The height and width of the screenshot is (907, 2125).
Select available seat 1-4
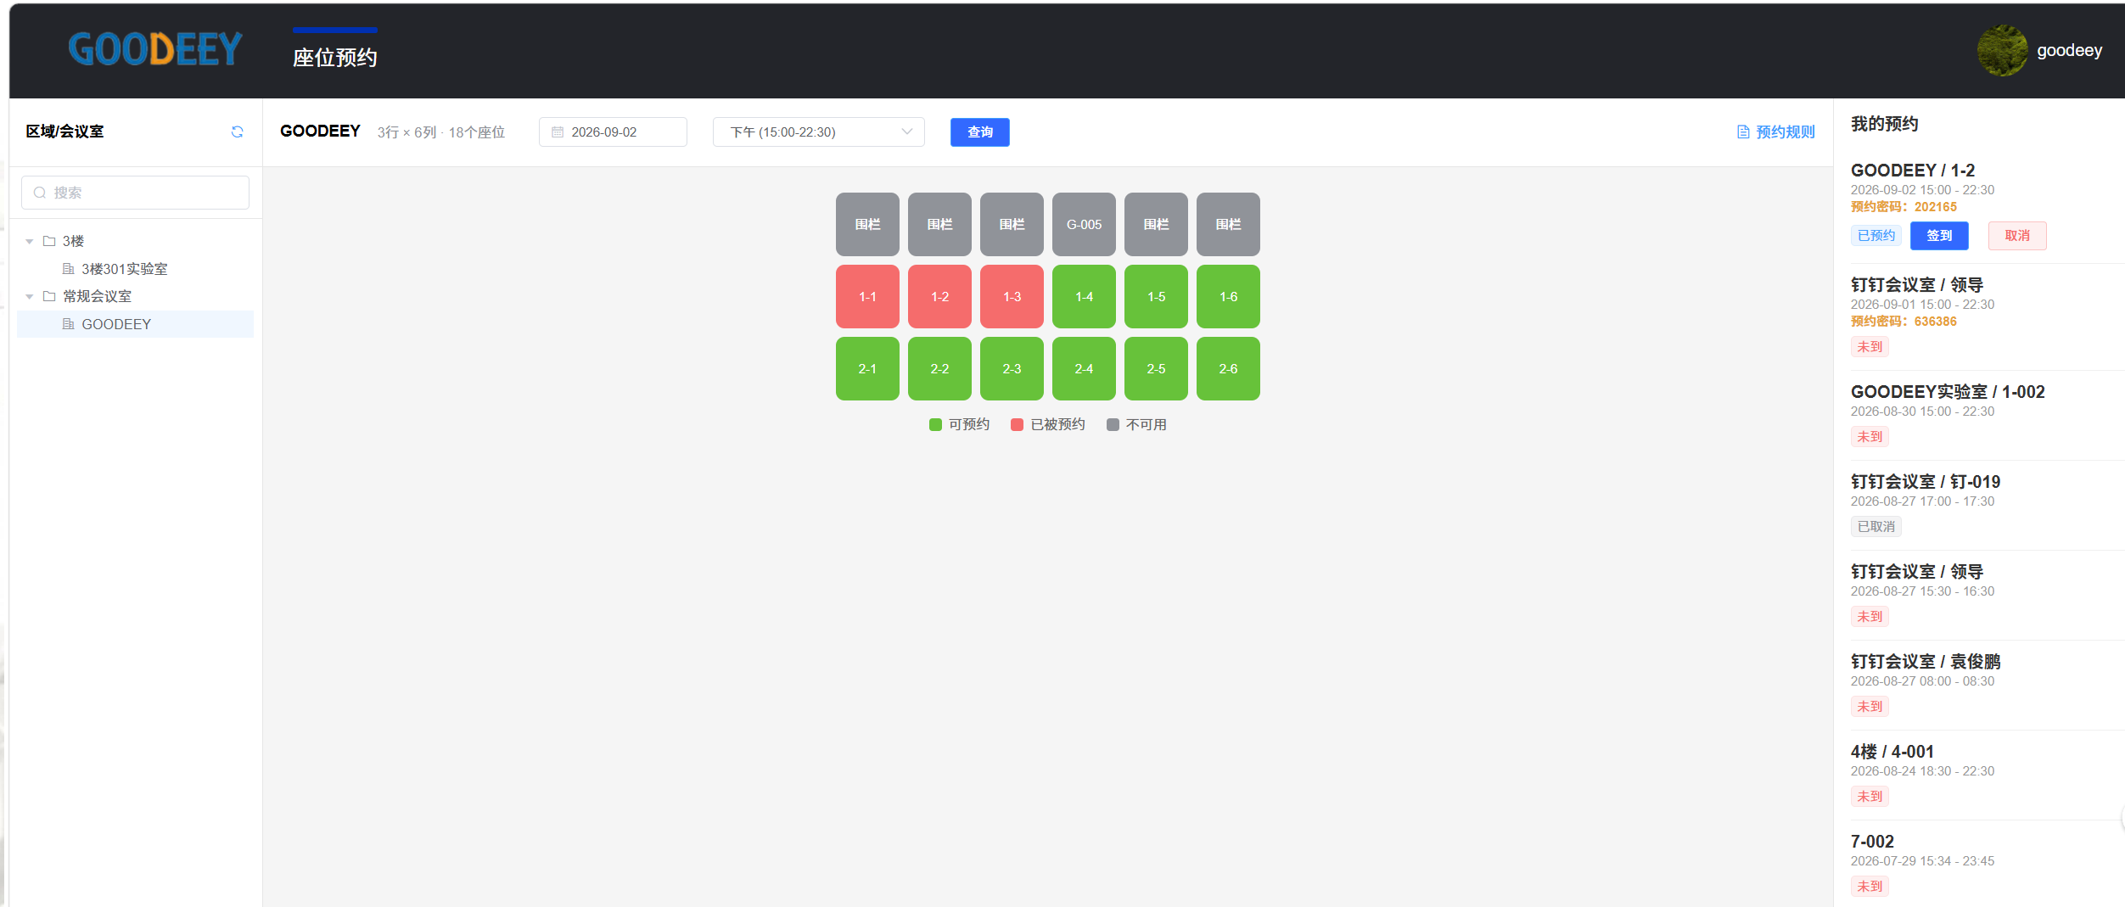pos(1084,296)
